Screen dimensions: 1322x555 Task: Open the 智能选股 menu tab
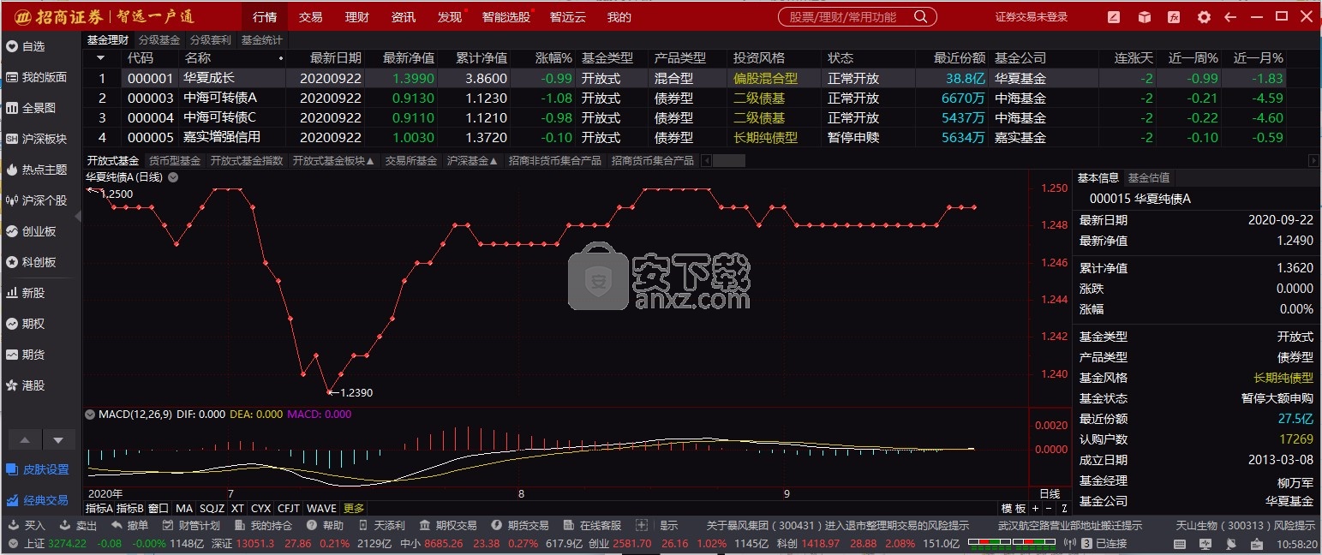pyautogui.click(x=505, y=17)
